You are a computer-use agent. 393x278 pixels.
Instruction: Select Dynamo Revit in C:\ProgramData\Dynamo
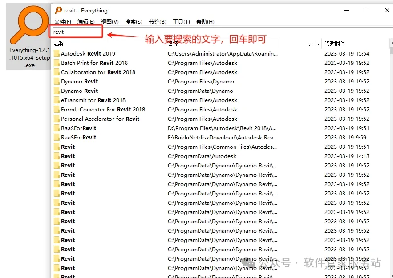pos(80,91)
